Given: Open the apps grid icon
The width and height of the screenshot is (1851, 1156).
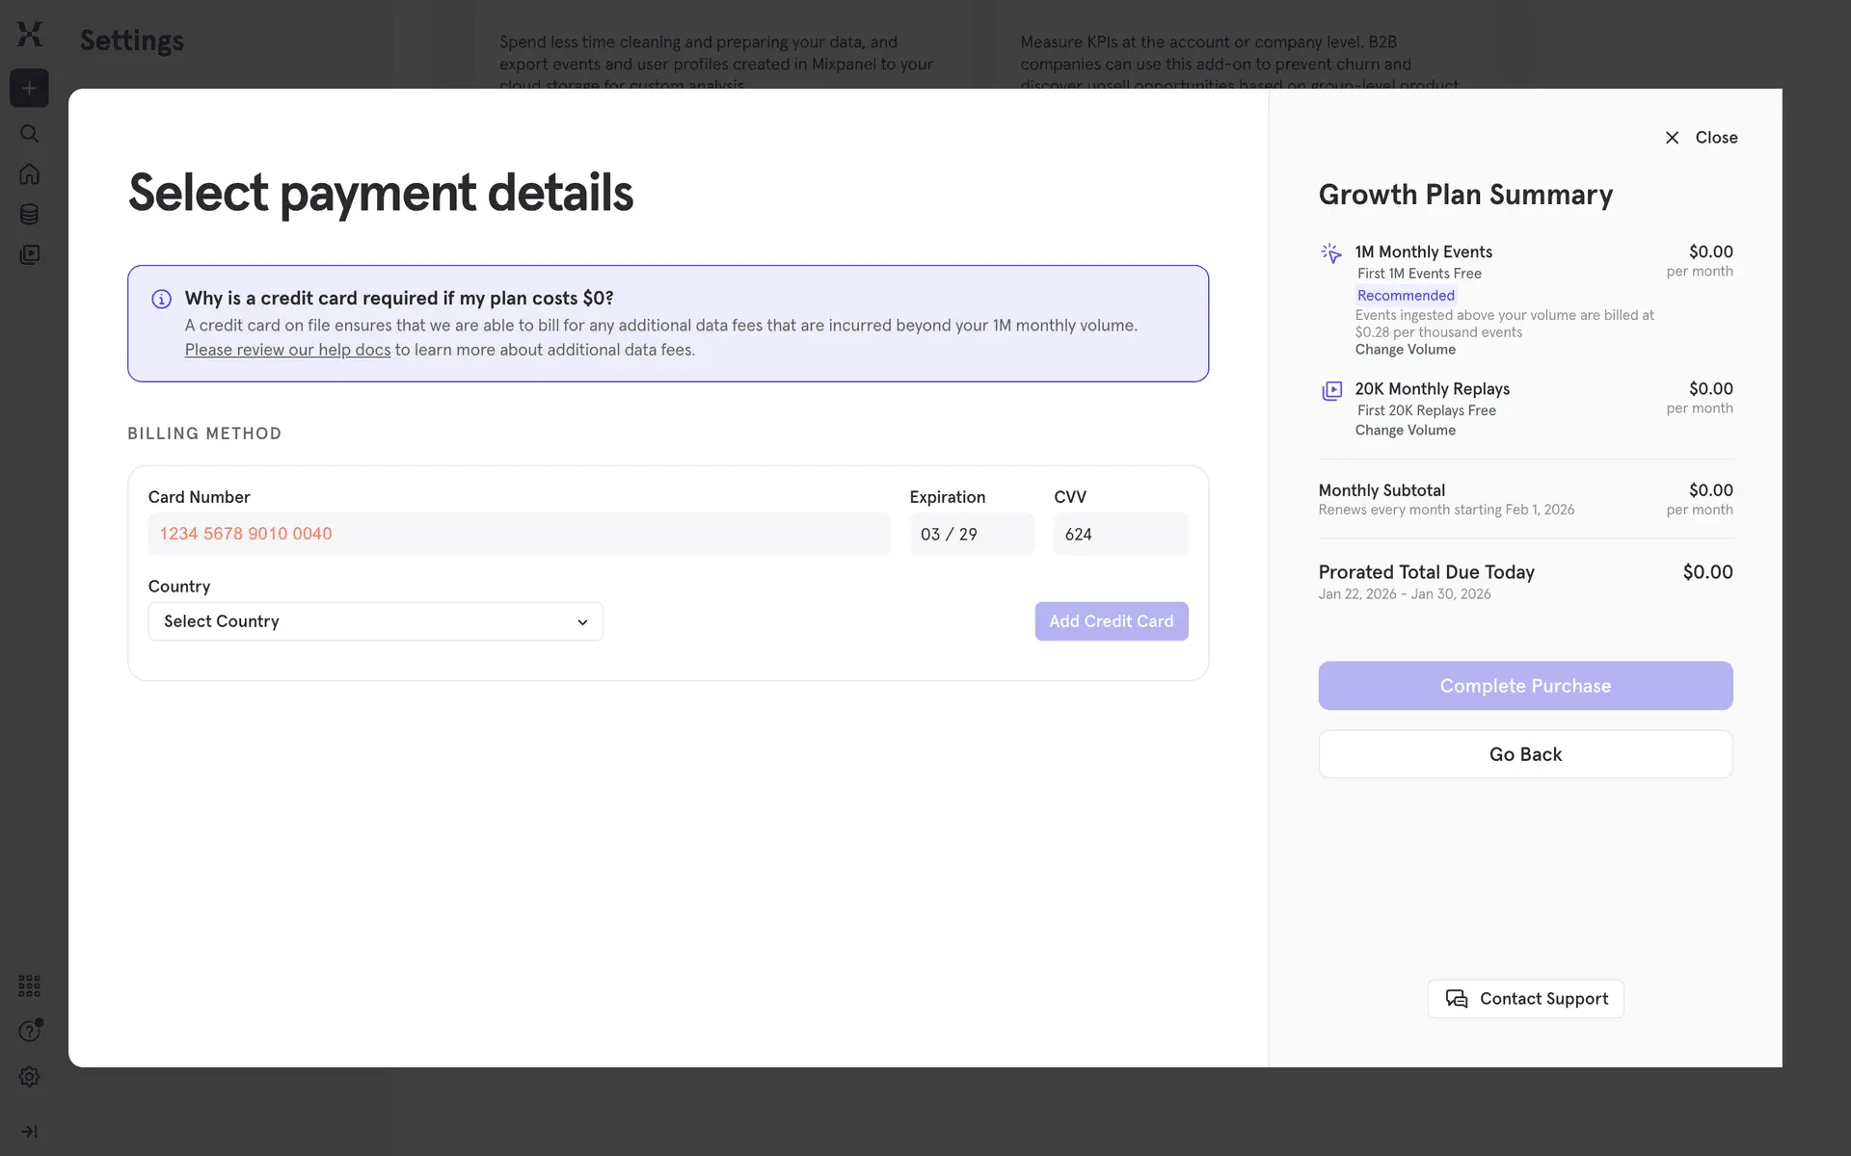Looking at the screenshot, I should point(29,985).
